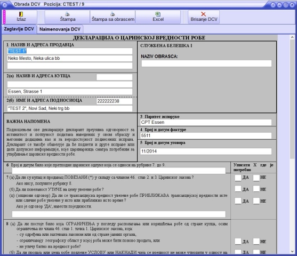Viewport: 297px width, 256px height.
Task: Check ДА for question 7(ц) transaction value
Action: tap(238, 201)
